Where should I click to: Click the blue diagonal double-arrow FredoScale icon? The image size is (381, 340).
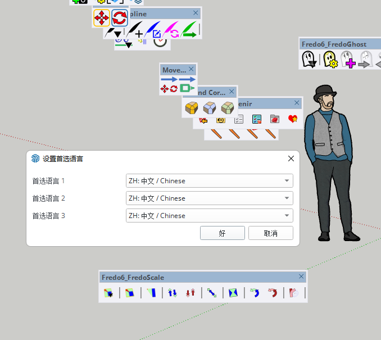click(212, 292)
